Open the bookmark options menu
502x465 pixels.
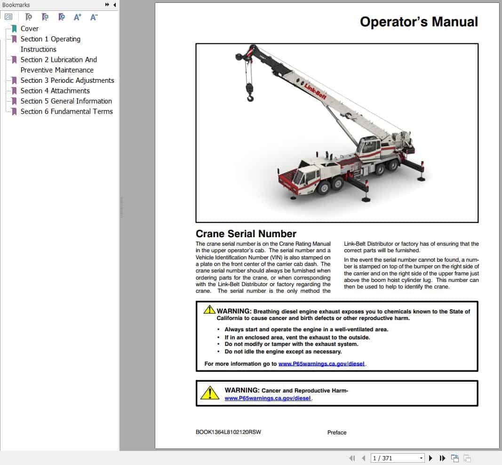[x=8, y=16]
